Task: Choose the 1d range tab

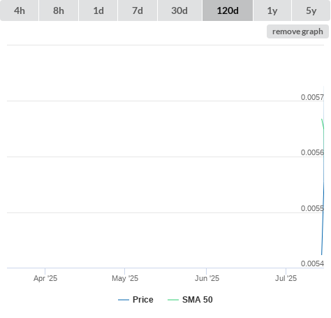Action: 98,10
